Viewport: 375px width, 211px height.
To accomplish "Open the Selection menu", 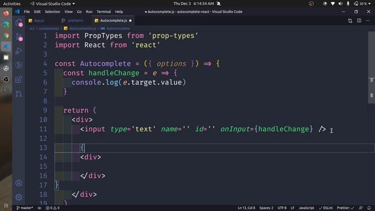I will coord(53,12).
